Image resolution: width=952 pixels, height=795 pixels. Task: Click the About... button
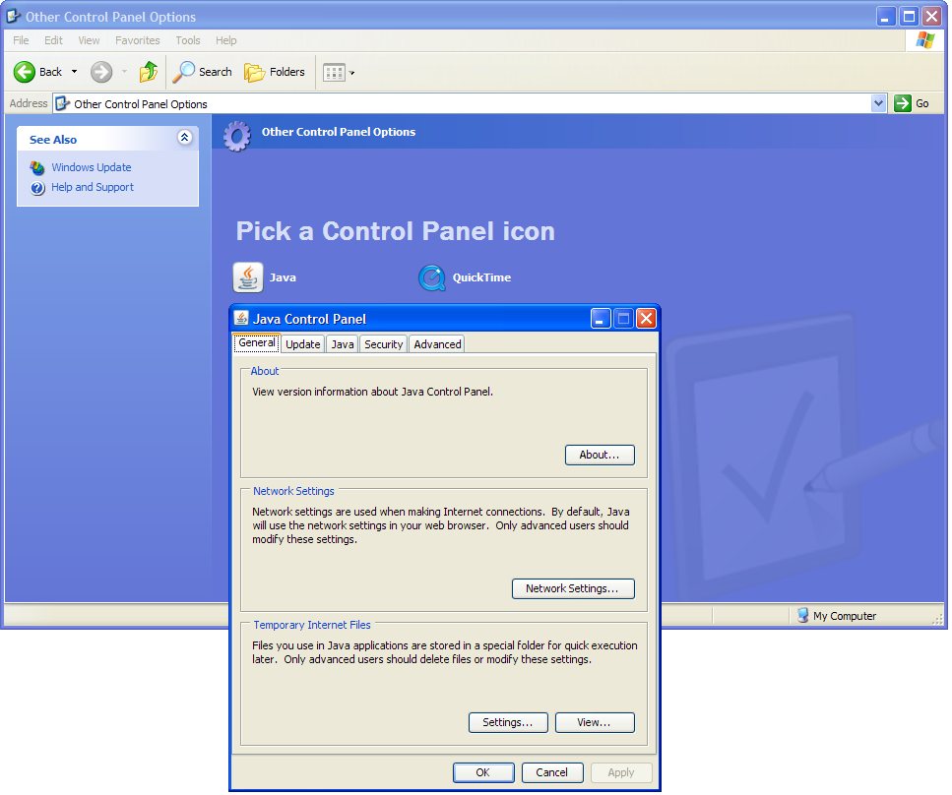600,455
